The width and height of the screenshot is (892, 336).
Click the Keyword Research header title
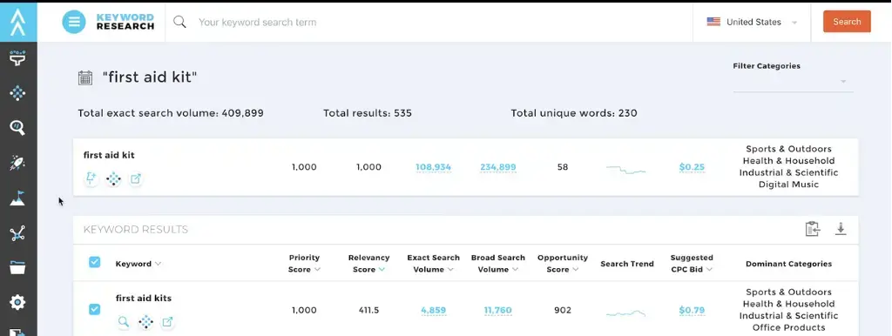coord(125,22)
